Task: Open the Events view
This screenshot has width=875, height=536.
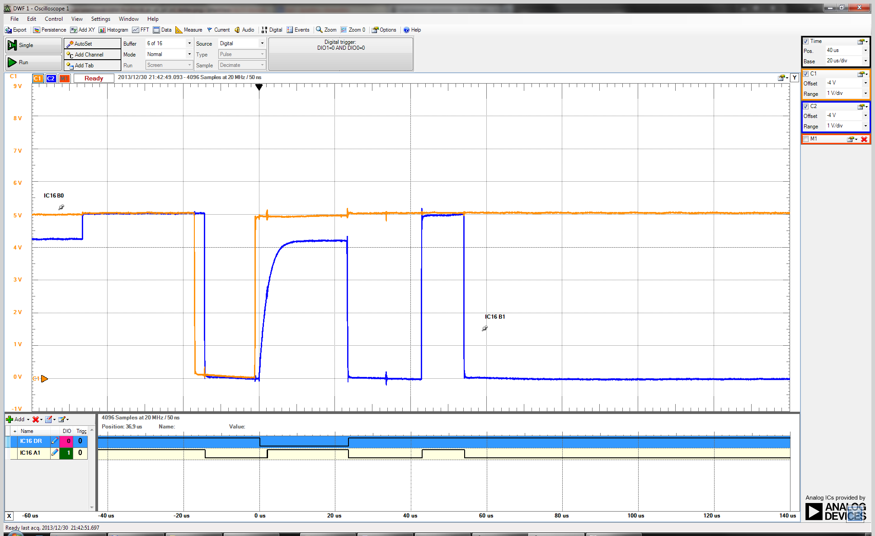Action: pyautogui.click(x=298, y=30)
